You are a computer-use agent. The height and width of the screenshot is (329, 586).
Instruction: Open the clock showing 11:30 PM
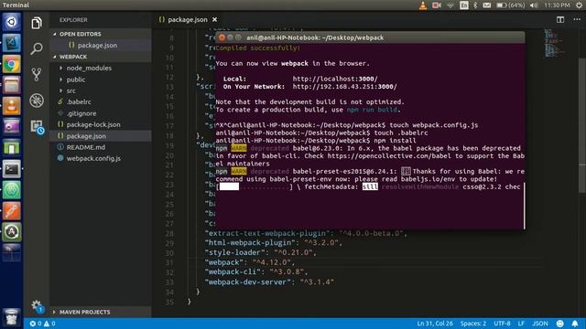557,5
